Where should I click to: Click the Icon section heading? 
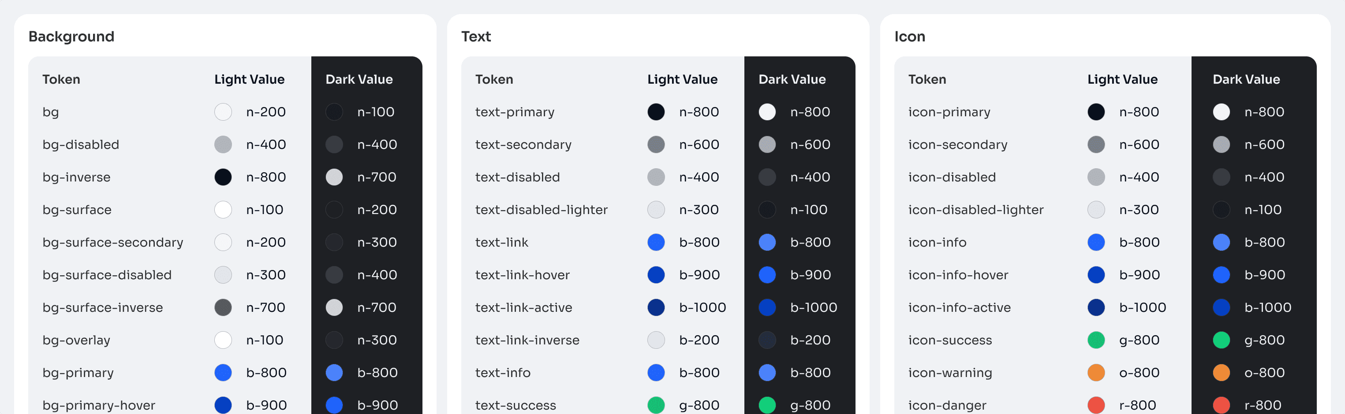click(910, 37)
